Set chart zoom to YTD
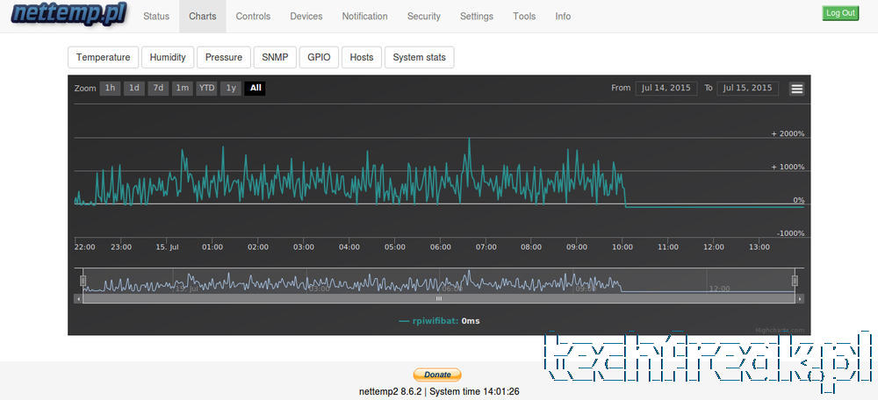 pos(206,88)
